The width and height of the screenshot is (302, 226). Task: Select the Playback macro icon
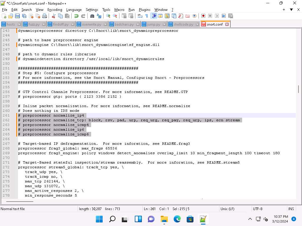point(217,16)
